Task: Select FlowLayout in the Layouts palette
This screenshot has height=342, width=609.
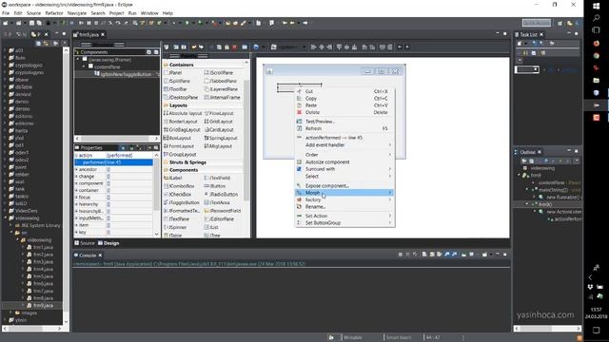Action: [219, 114]
